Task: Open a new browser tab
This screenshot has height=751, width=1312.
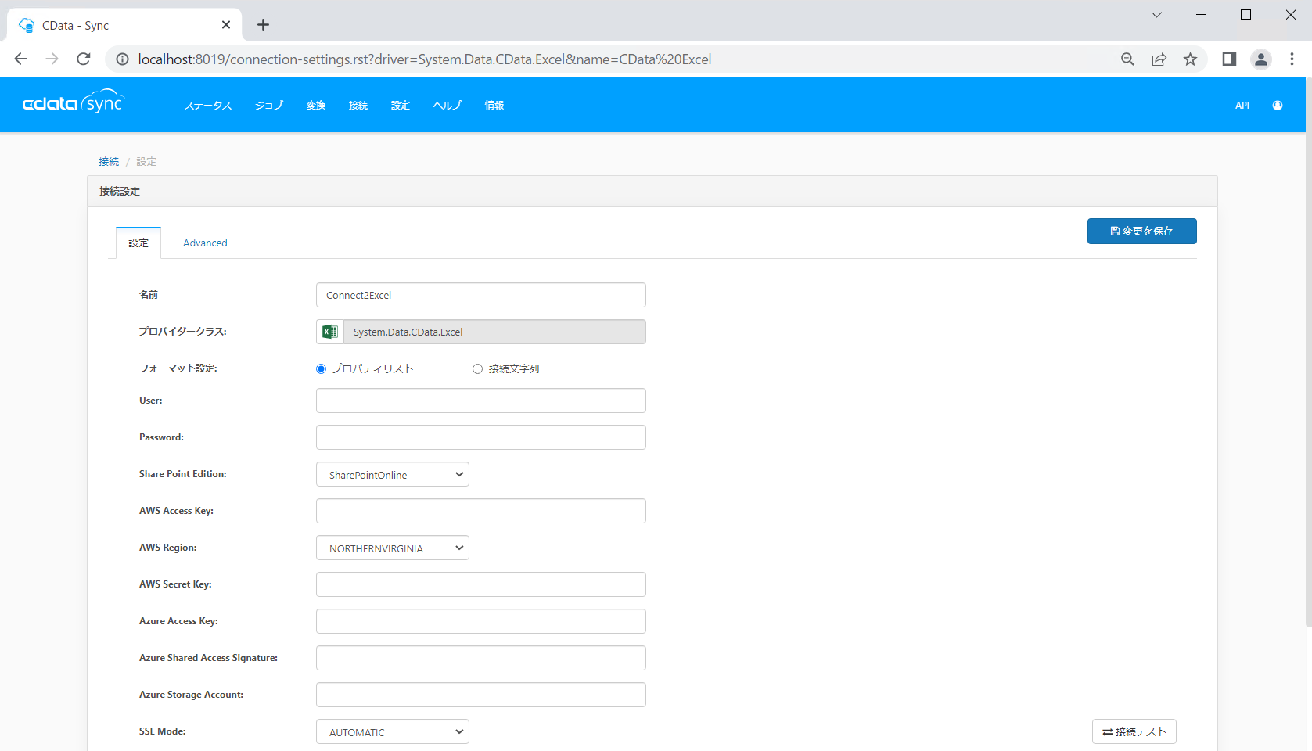Action: pyautogui.click(x=264, y=25)
